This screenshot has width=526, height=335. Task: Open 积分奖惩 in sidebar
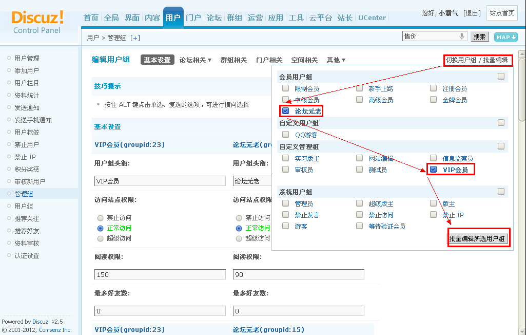[x=27, y=170]
